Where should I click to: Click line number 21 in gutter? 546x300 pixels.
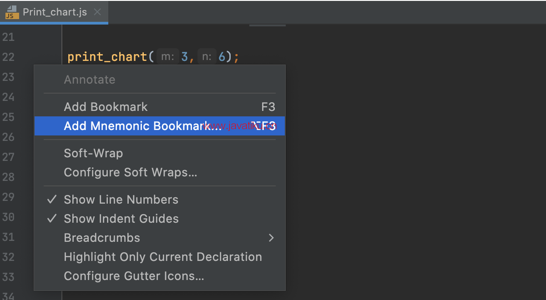tap(8, 37)
